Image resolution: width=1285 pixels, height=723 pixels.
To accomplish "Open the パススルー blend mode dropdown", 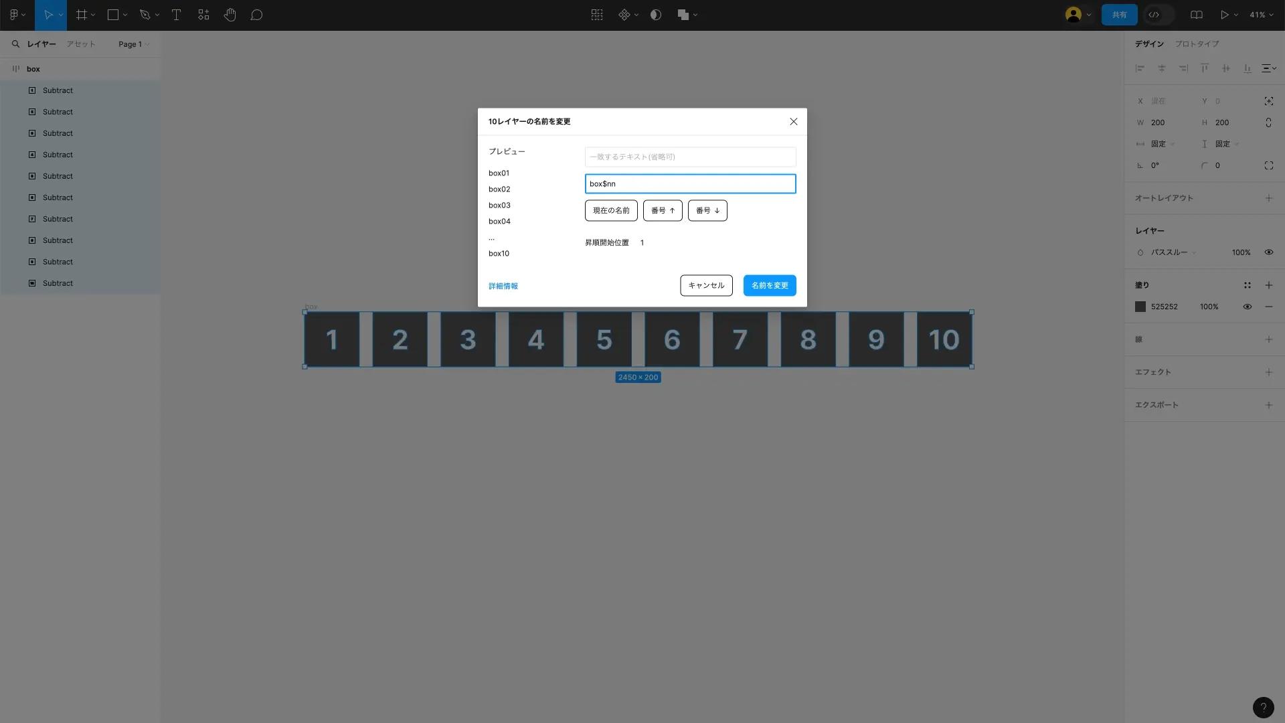I will click(1173, 252).
